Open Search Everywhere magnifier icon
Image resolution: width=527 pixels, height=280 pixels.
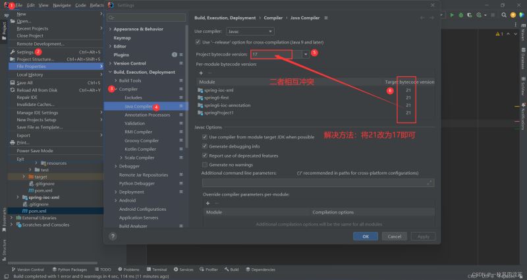click(504, 14)
